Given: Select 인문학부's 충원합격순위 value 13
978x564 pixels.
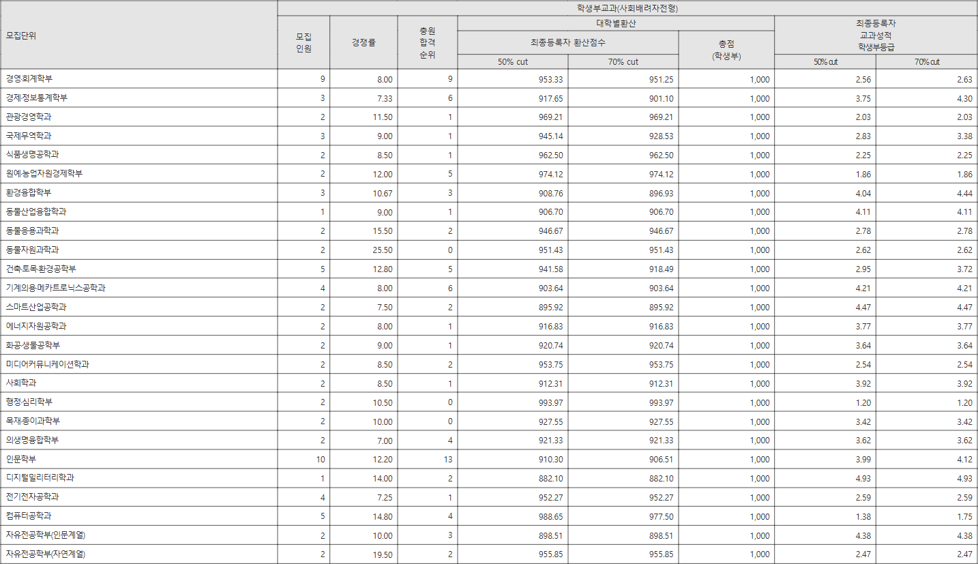Looking at the screenshot, I should tap(447, 460).
